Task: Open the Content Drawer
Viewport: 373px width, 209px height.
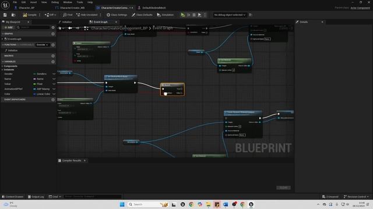Action: (13, 197)
